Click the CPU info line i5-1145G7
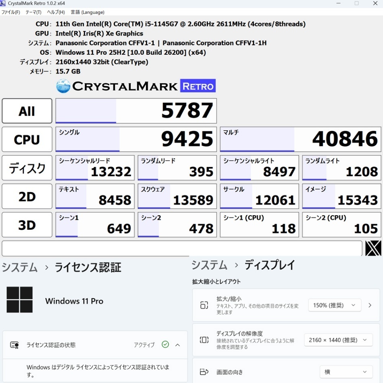 coord(181,24)
